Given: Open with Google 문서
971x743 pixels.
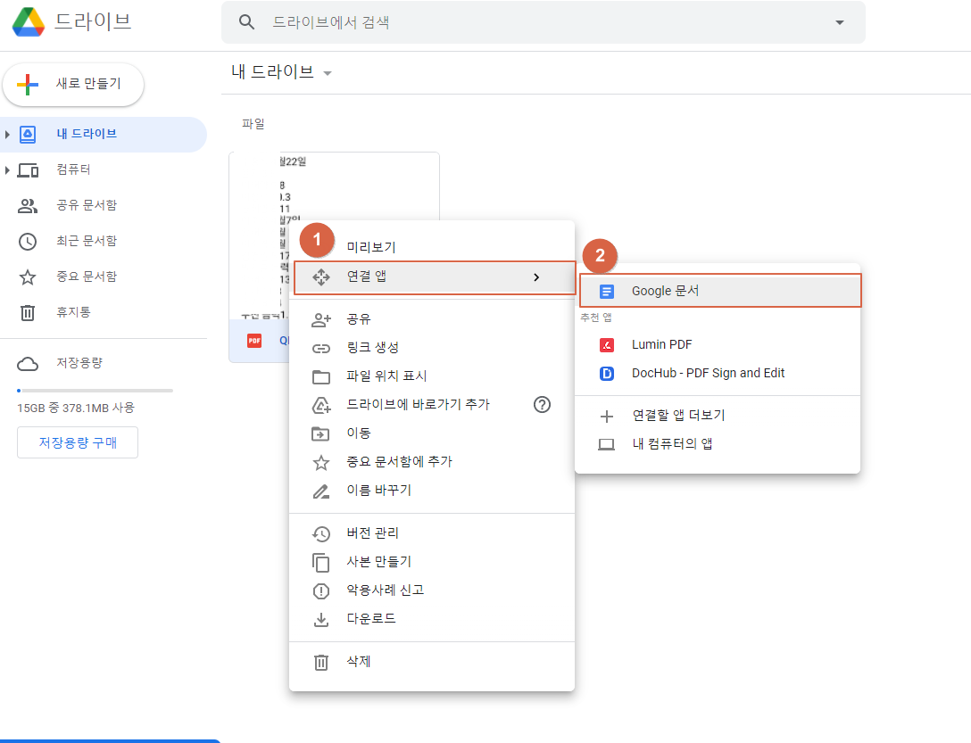Looking at the screenshot, I should [x=720, y=291].
